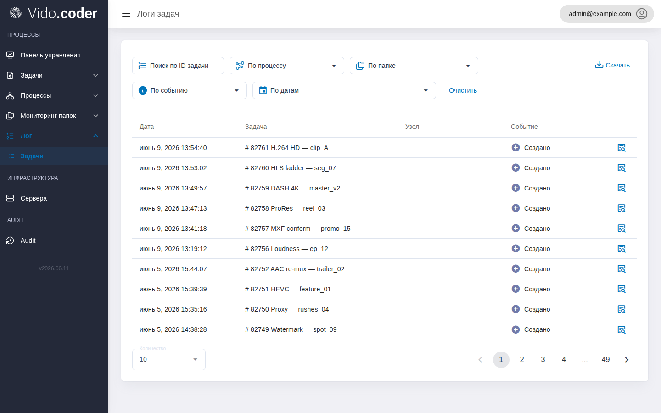Open the Количество rows-per-page dropdown
This screenshot has height=413, width=661.
click(x=169, y=359)
